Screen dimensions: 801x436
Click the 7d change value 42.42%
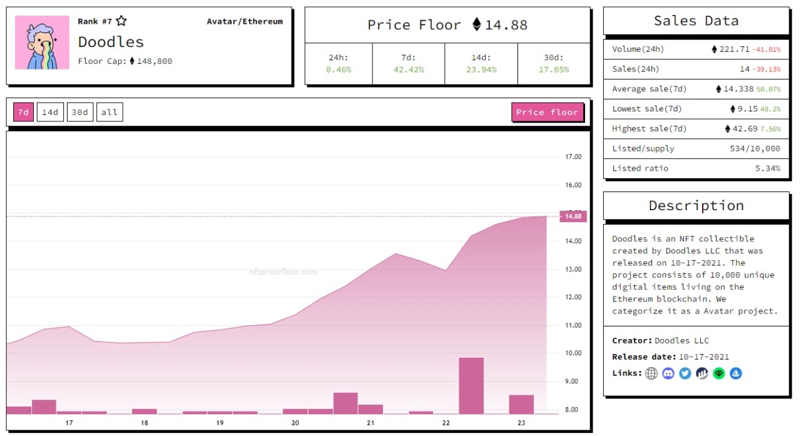pos(409,70)
